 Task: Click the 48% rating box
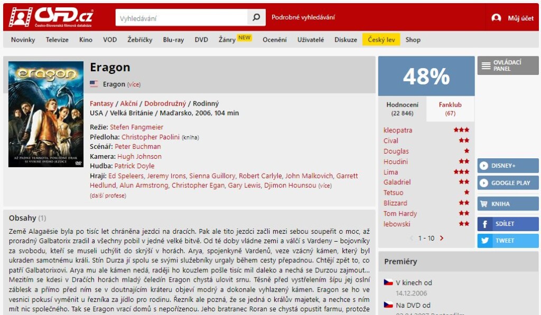(x=426, y=76)
